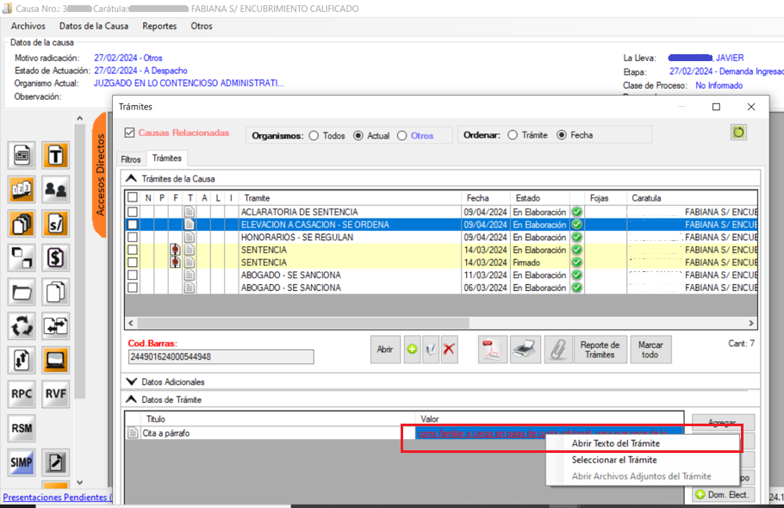The image size is (784, 508).
Task: Click the paperclip attachments icon
Action: (558, 350)
